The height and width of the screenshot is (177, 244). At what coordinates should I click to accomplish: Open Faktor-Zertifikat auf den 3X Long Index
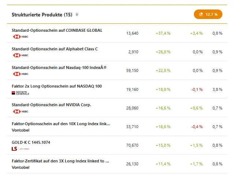[x=60, y=161]
